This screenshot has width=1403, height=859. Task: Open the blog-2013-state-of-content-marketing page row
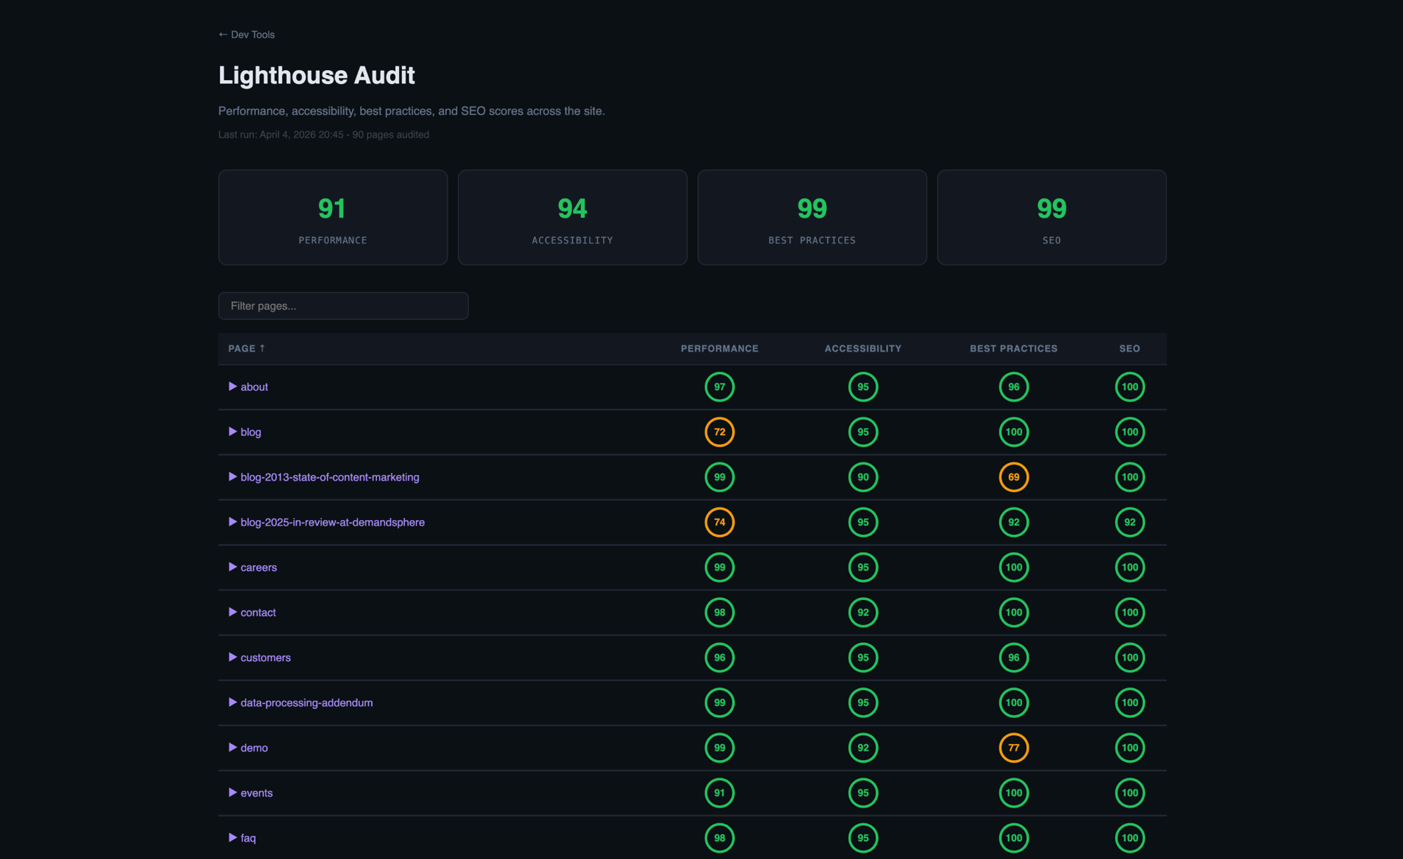tap(330, 477)
